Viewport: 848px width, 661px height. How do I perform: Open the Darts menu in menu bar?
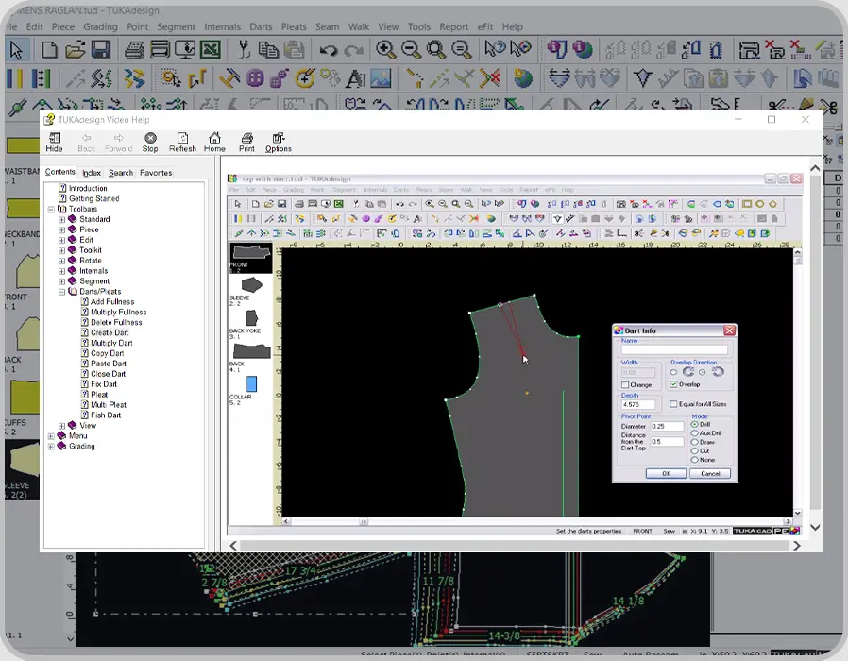click(261, 26)
